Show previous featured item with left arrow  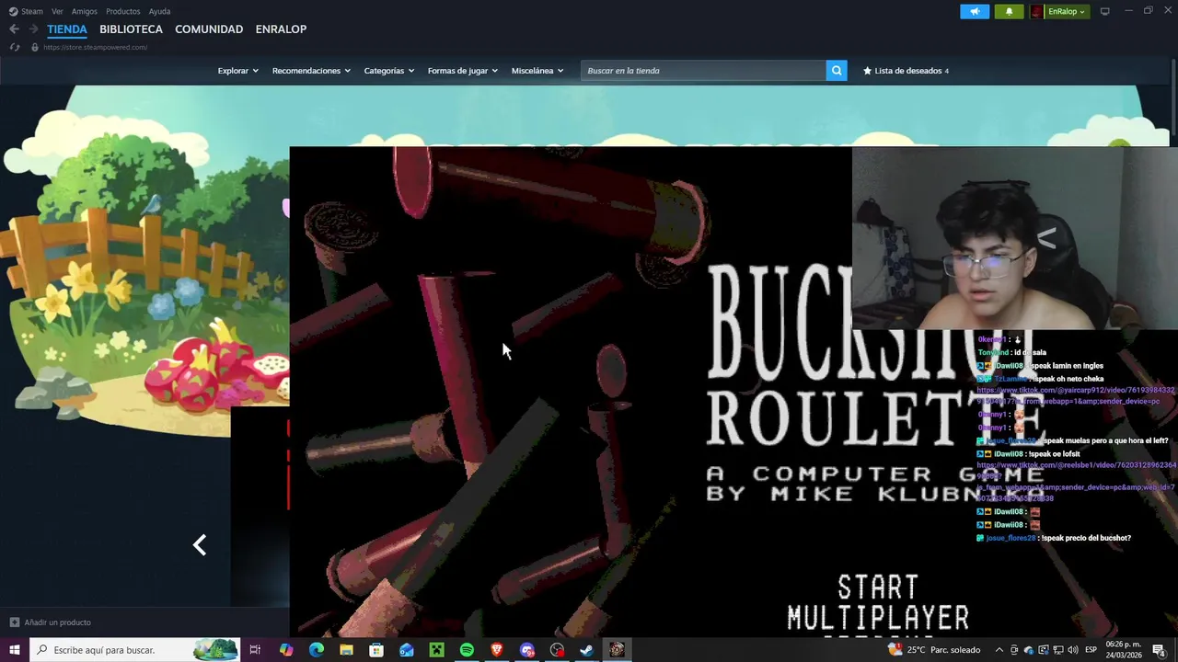200,545
